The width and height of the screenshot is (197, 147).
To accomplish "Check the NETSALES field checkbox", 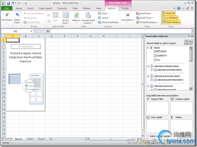I will (155, 51).
